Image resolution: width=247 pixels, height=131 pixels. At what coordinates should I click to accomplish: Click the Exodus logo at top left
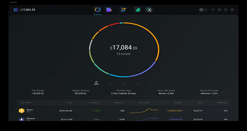[16, 10]
